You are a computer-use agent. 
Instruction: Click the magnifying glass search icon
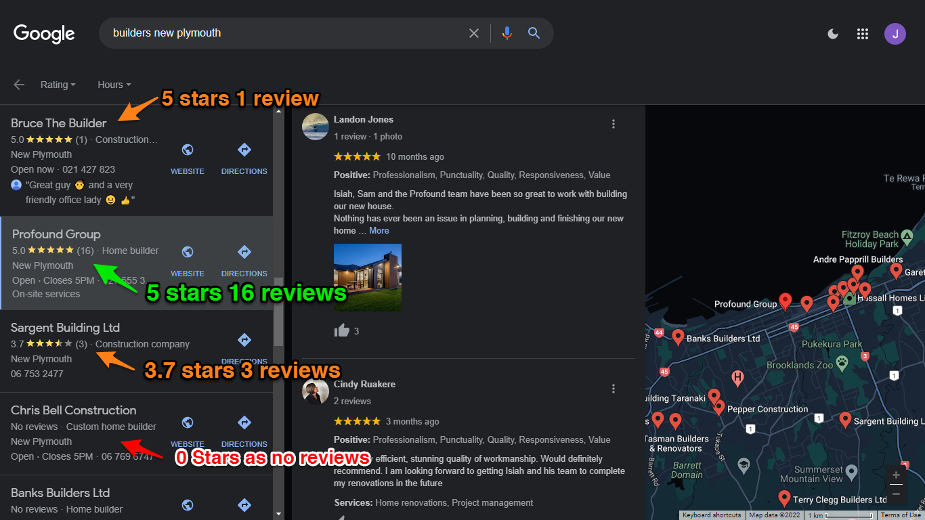[534, 33]
